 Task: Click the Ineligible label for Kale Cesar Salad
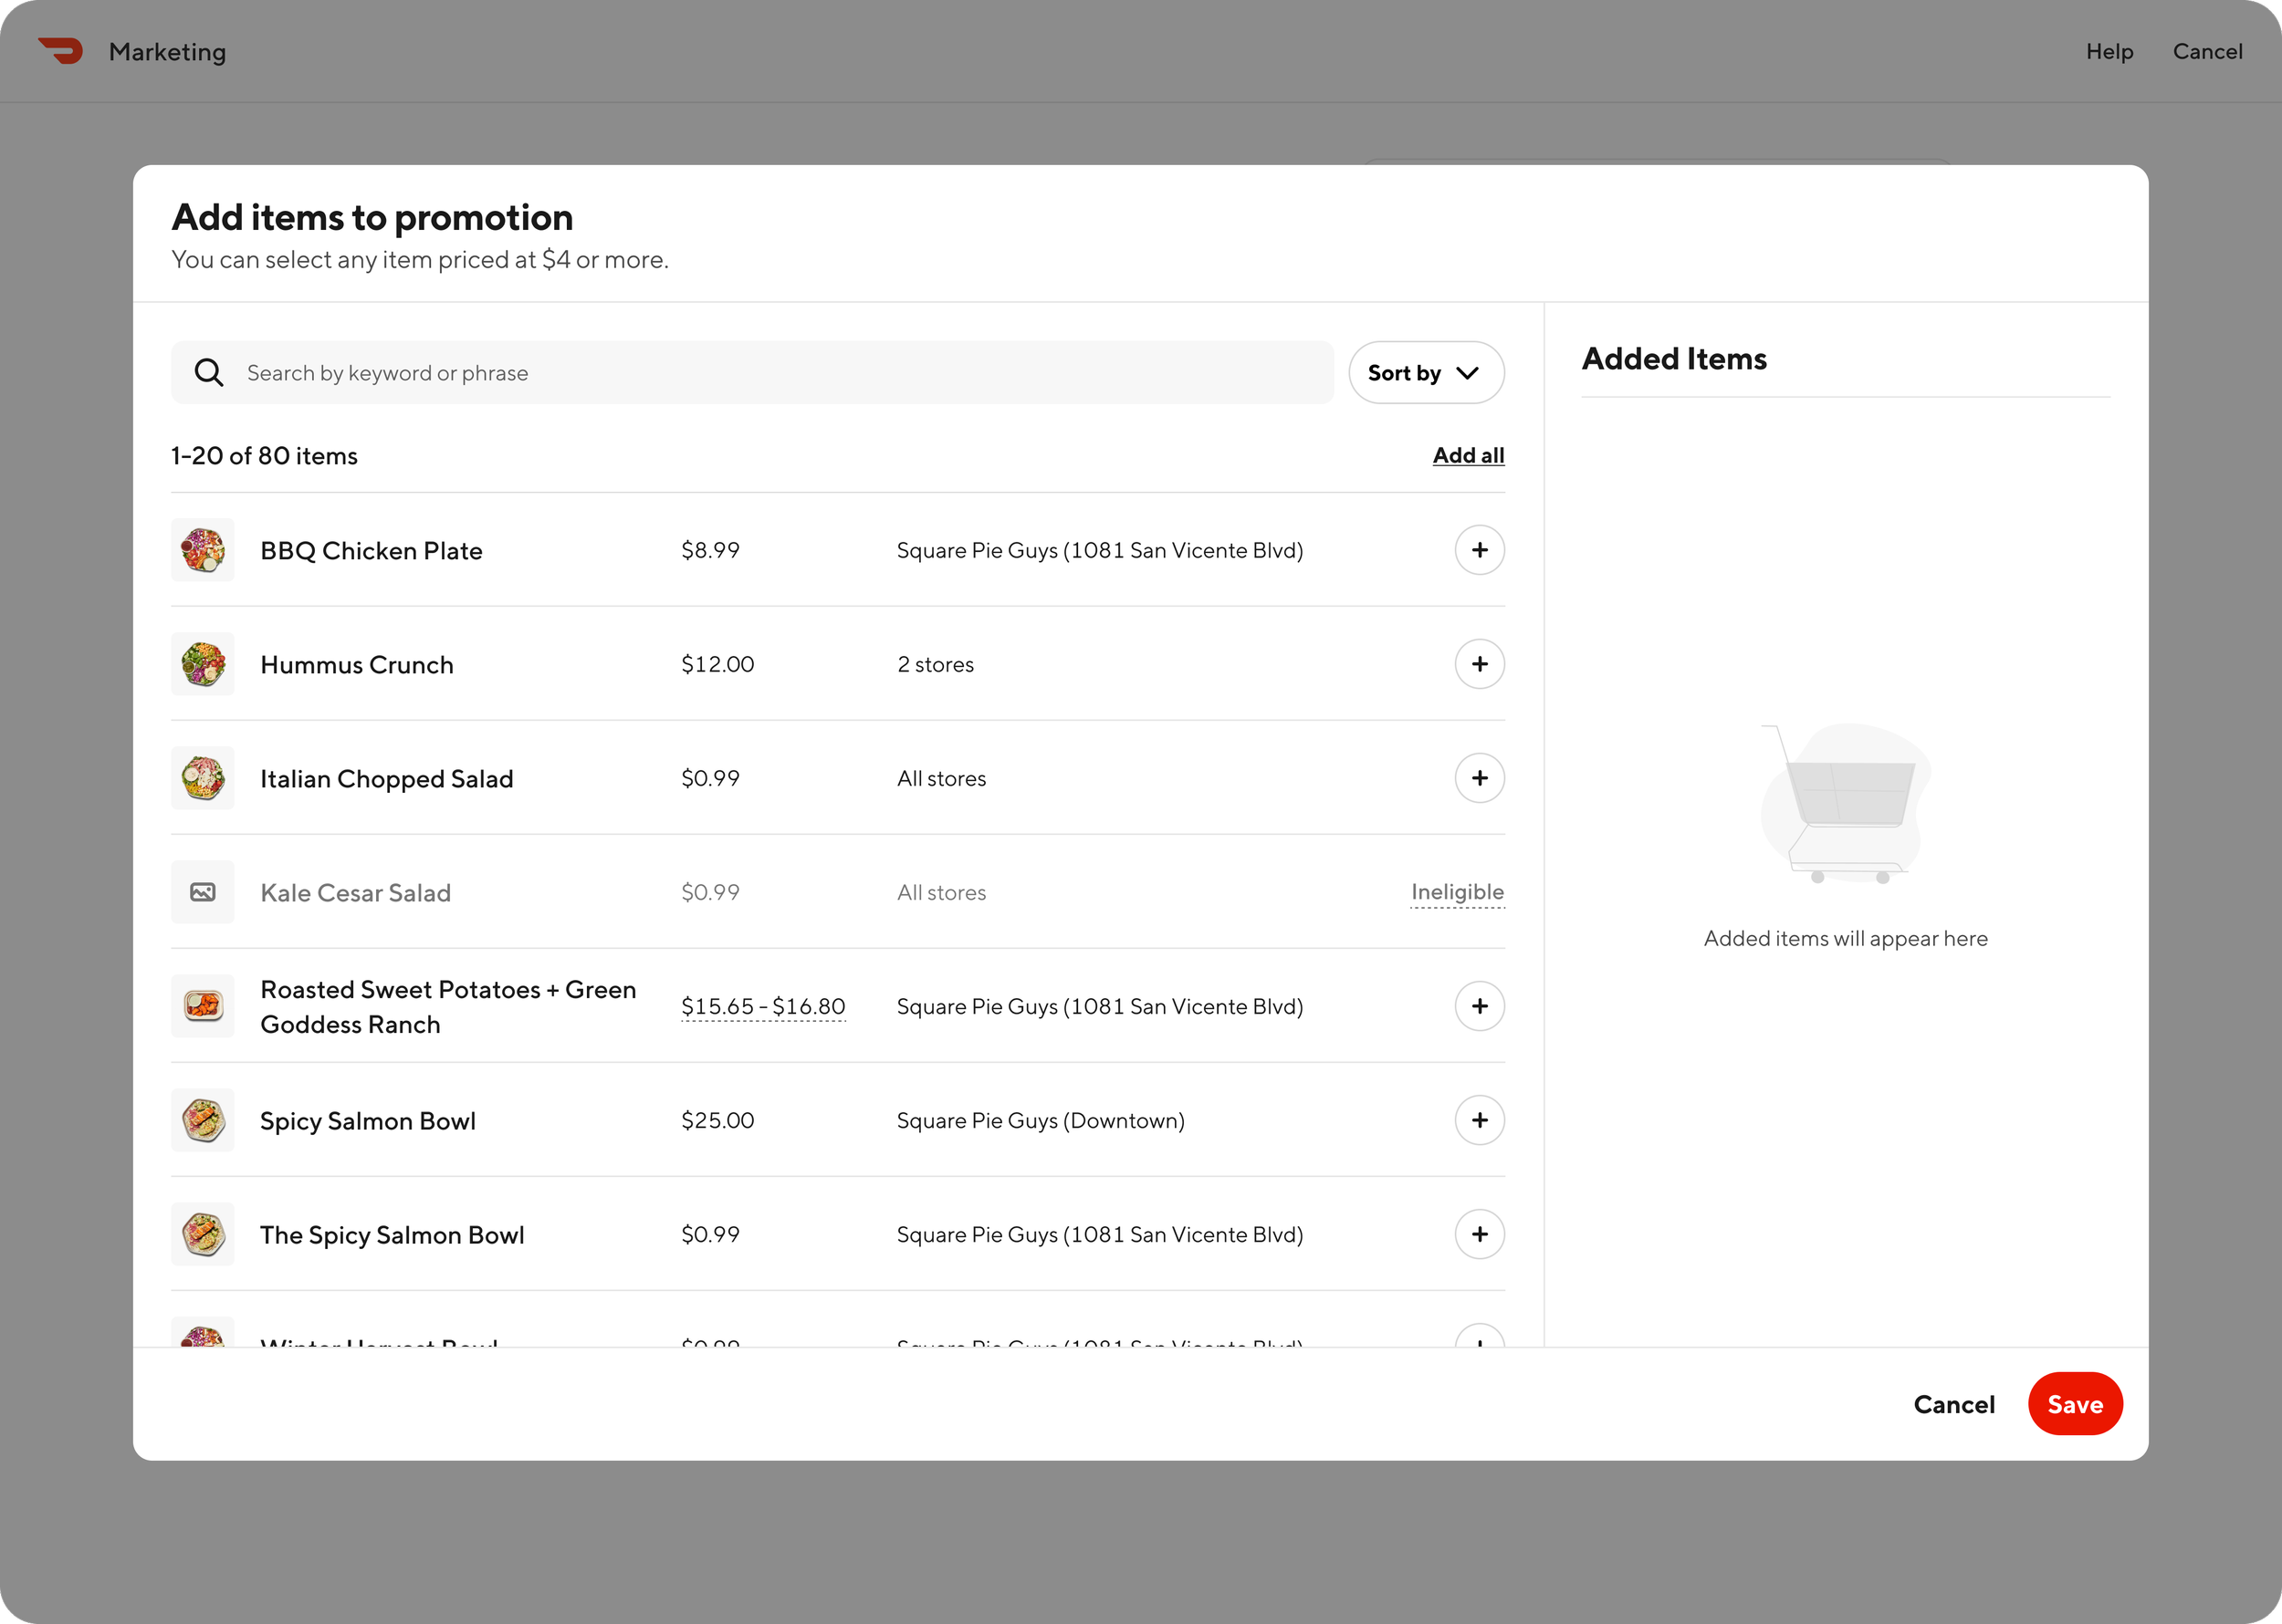(1457, 892)
